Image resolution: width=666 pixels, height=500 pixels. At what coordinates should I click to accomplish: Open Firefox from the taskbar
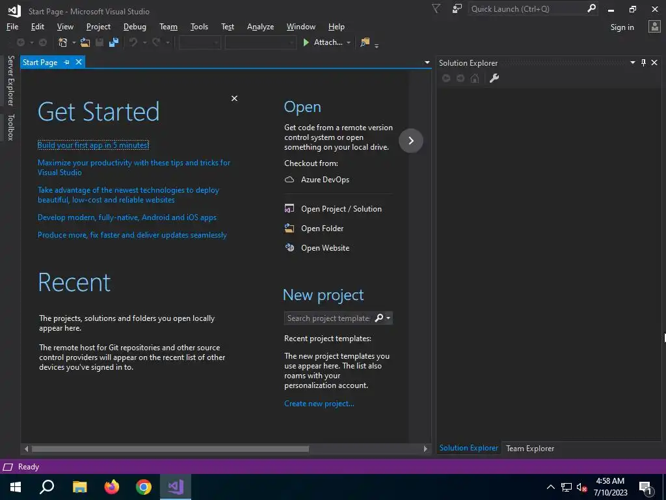coord(112,487)
